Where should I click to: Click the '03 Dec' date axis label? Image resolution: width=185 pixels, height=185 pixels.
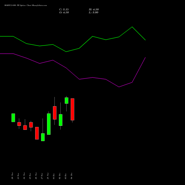coord(65,176)
